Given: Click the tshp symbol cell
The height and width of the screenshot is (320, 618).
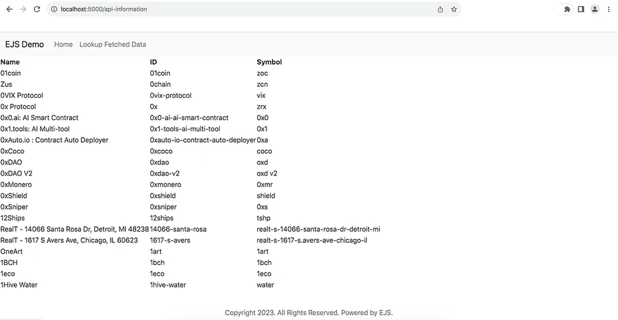Looking at the screenshot, I should 264,218.
